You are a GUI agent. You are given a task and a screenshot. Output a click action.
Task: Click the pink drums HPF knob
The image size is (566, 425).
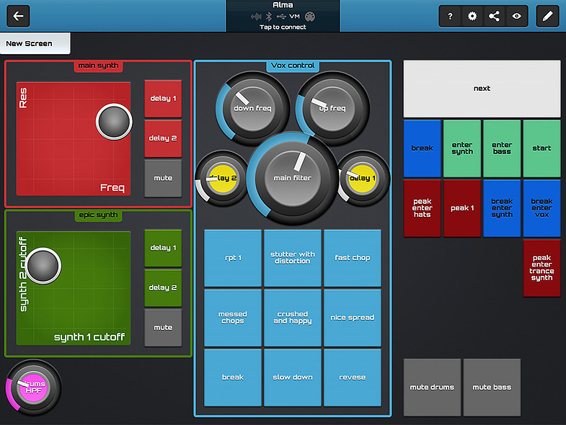(34, 388)
